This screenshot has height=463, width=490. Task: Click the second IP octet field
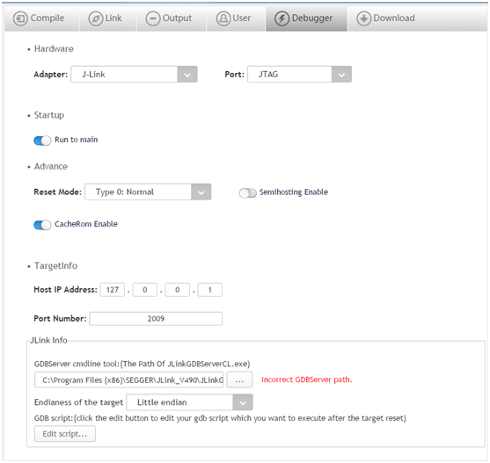tap(145, 290)
